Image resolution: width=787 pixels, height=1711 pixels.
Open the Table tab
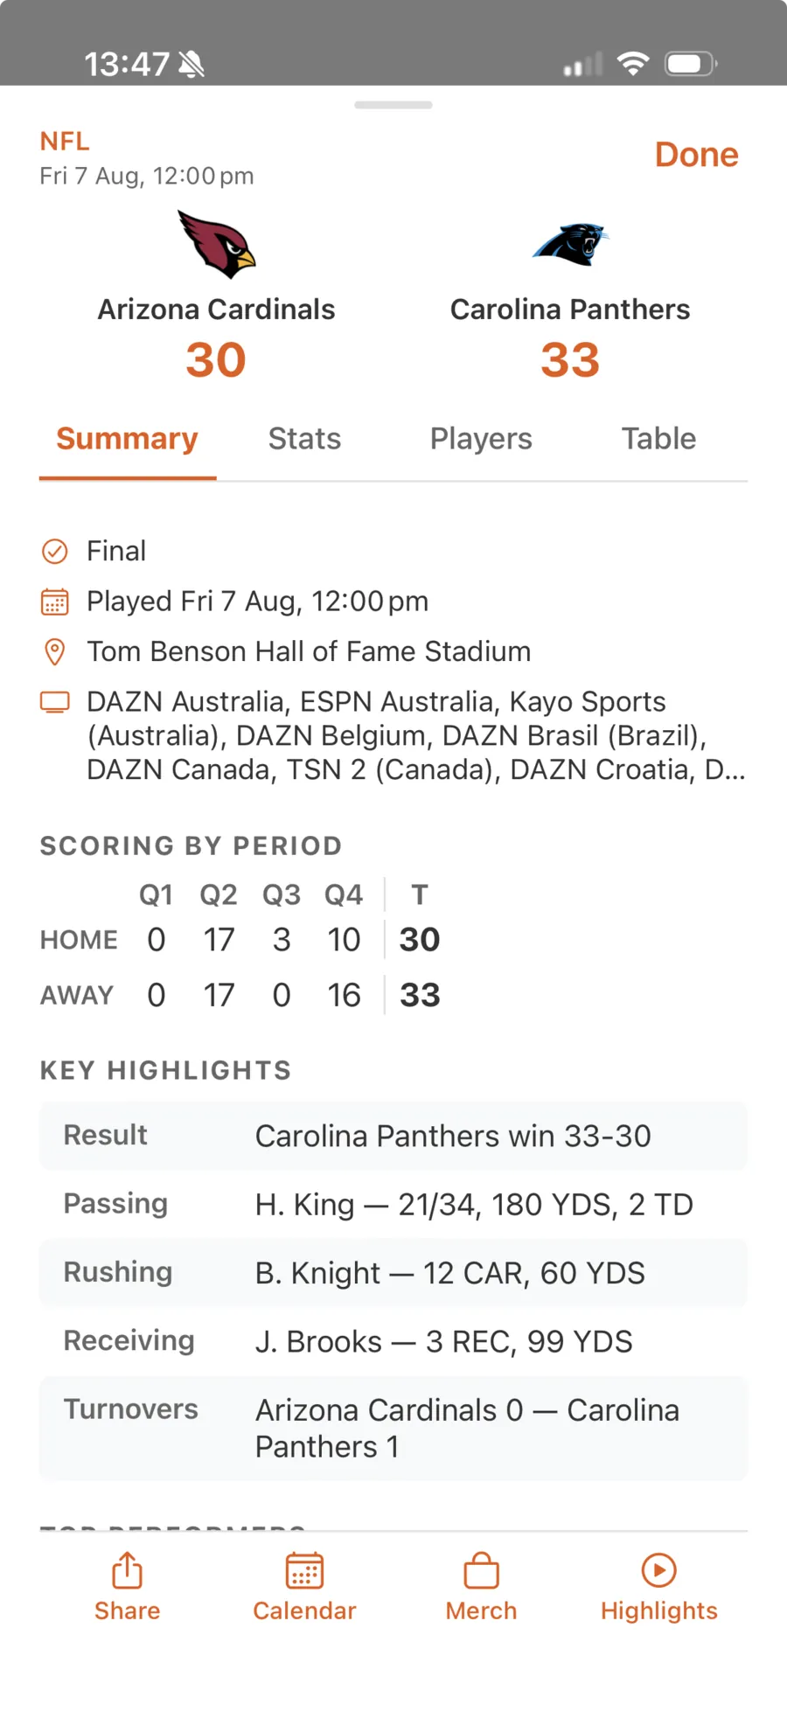coord(658,439)
